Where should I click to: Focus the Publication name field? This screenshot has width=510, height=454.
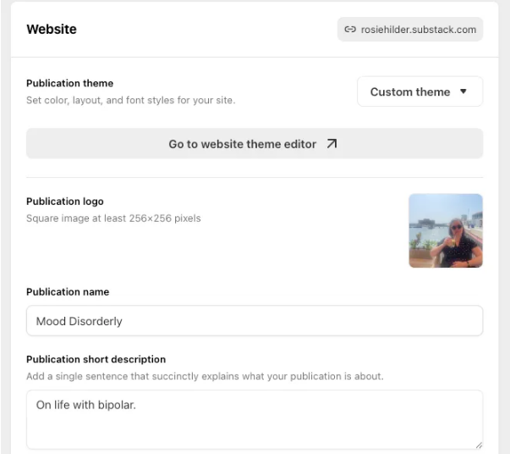click(254, 321)
